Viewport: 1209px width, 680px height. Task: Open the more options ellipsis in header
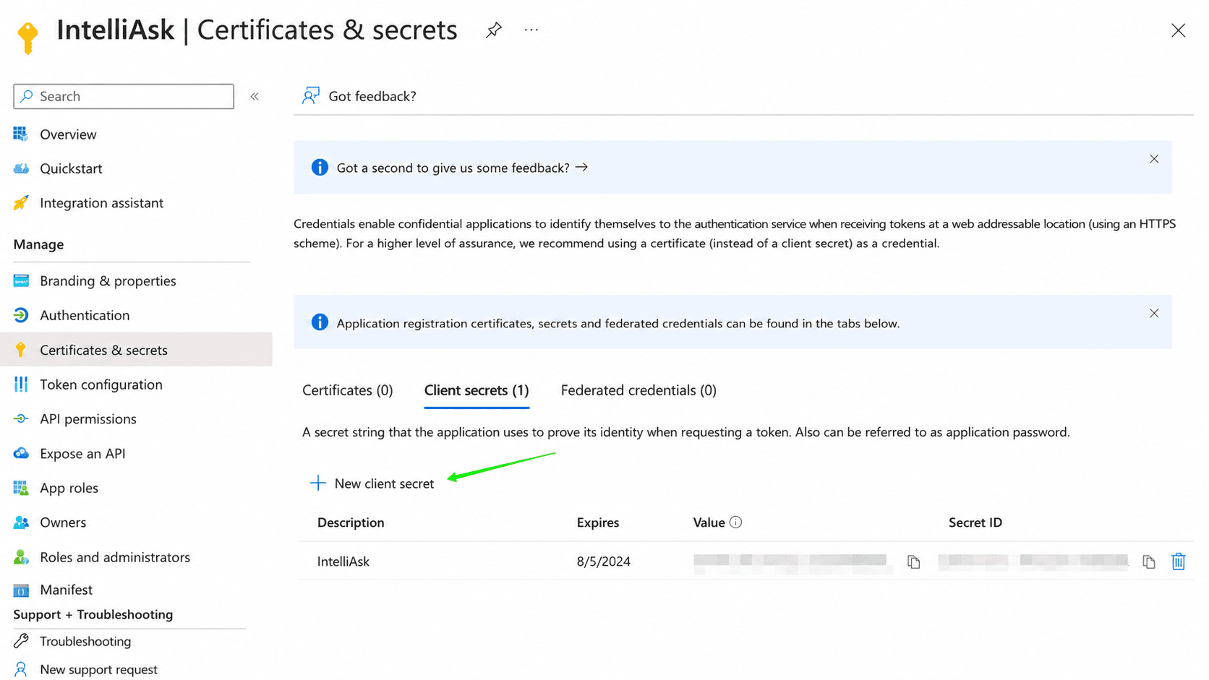531,30
